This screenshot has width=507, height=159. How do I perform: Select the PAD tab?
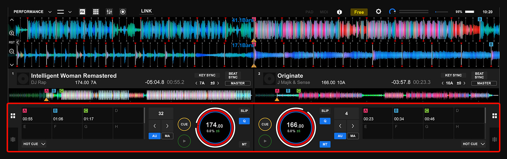pos(309,12)
